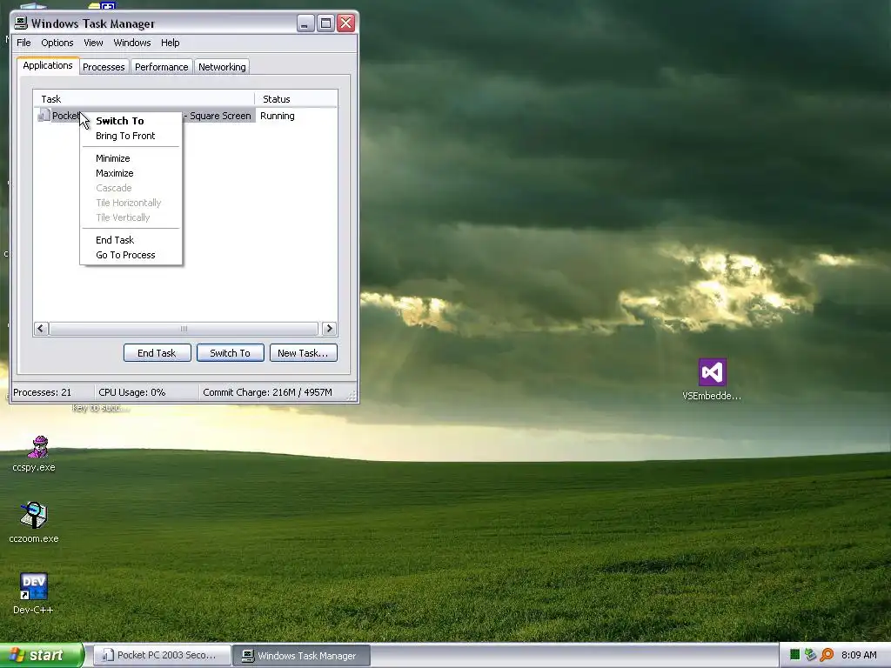Choose Go To Process in context menu

point(131,255)
